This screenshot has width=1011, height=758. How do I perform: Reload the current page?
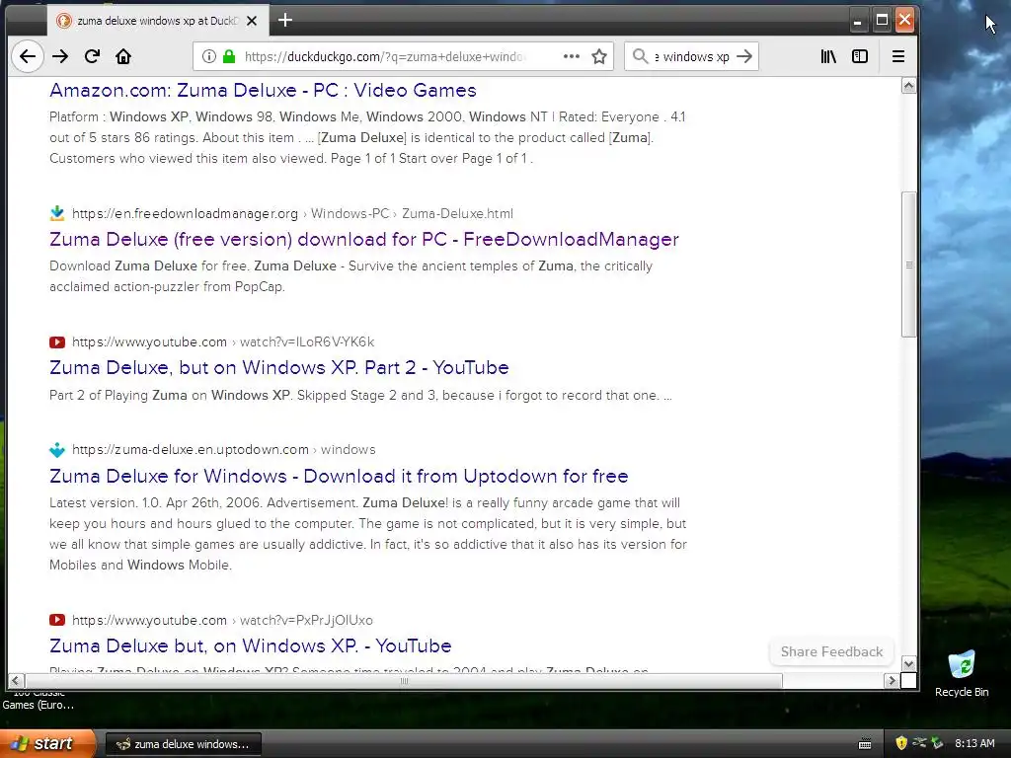tap(92, 56)
